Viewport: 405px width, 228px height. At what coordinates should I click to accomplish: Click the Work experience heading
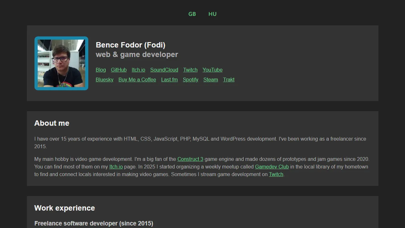[65, 208]
